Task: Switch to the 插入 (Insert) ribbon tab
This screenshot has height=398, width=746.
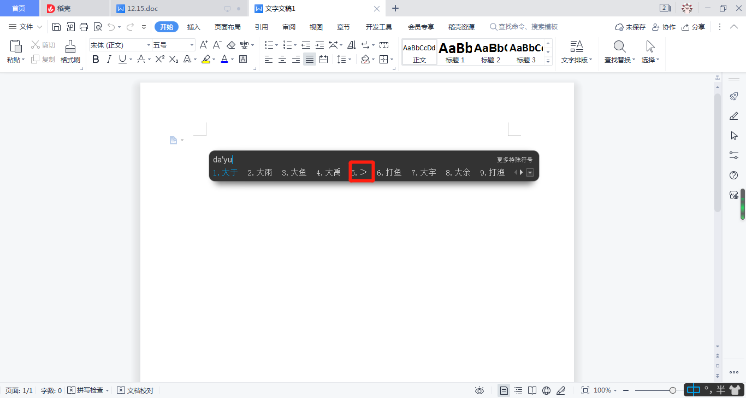Action: pyautogui.click(x=194, y=27)
